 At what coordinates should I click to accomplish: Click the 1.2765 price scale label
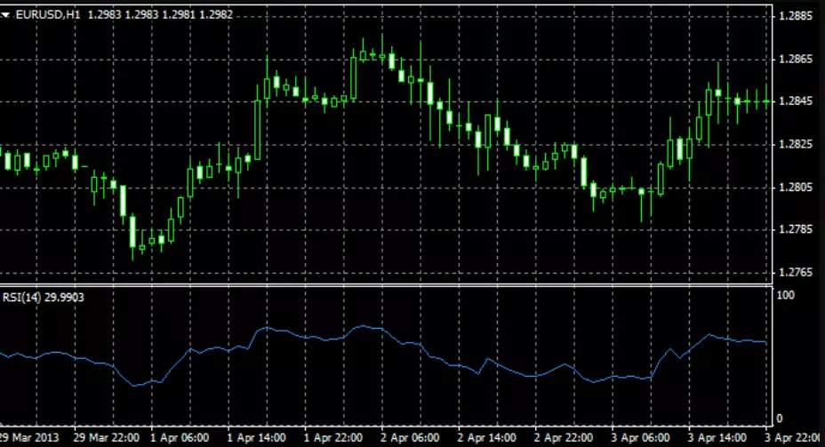pyautogui.click(x=796, y=273)
